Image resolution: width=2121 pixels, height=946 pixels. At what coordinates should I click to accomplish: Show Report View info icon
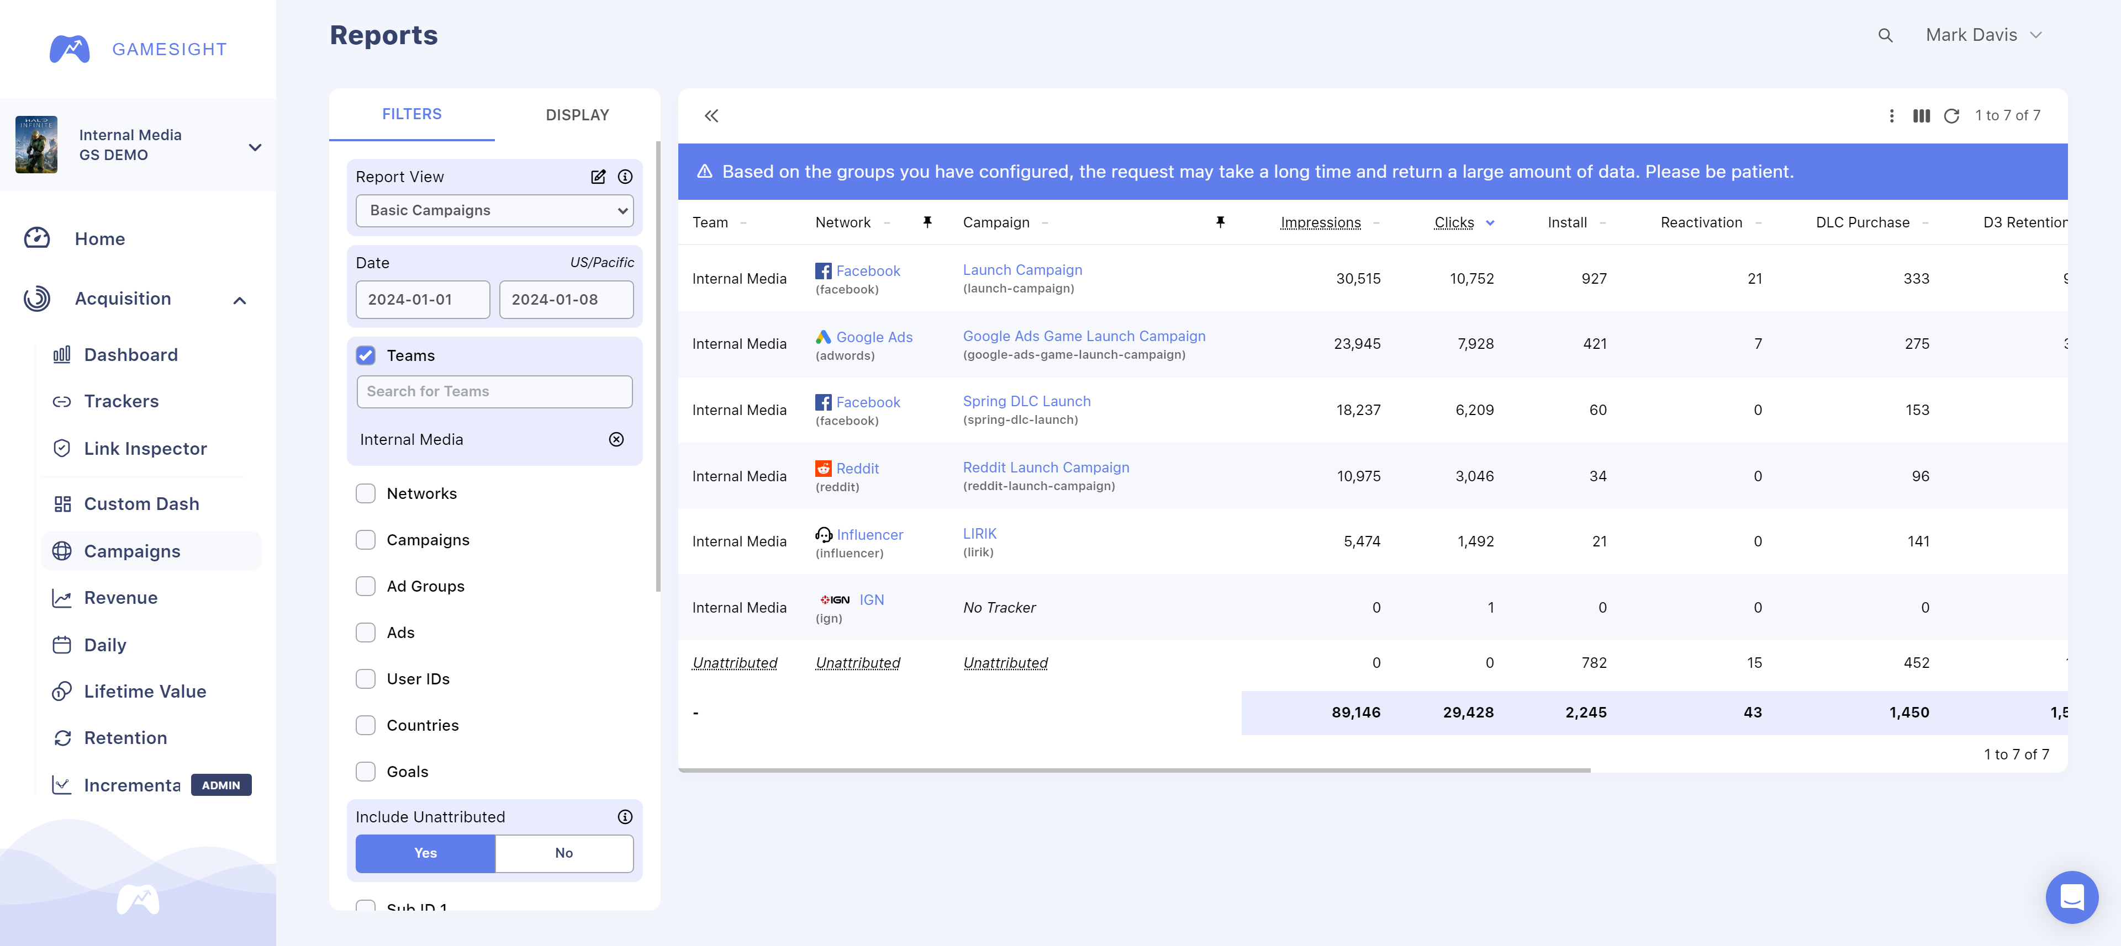point(625,177)
